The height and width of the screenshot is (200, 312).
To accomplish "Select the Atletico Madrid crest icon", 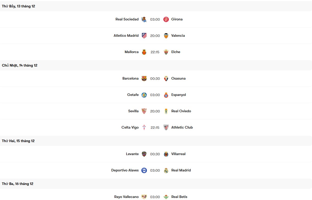I will (144, 36).
